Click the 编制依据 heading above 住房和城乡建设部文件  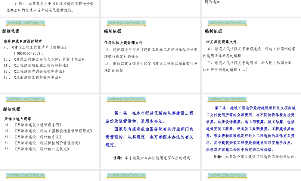113,31
